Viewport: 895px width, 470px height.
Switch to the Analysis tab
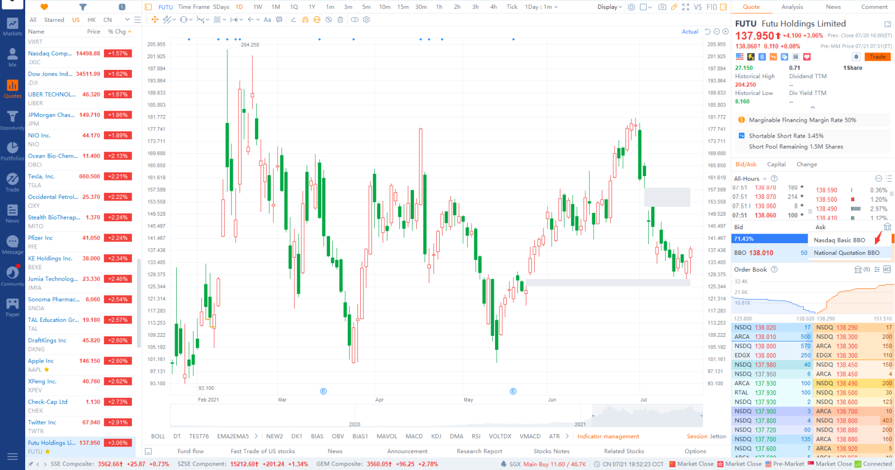(792, 7)
